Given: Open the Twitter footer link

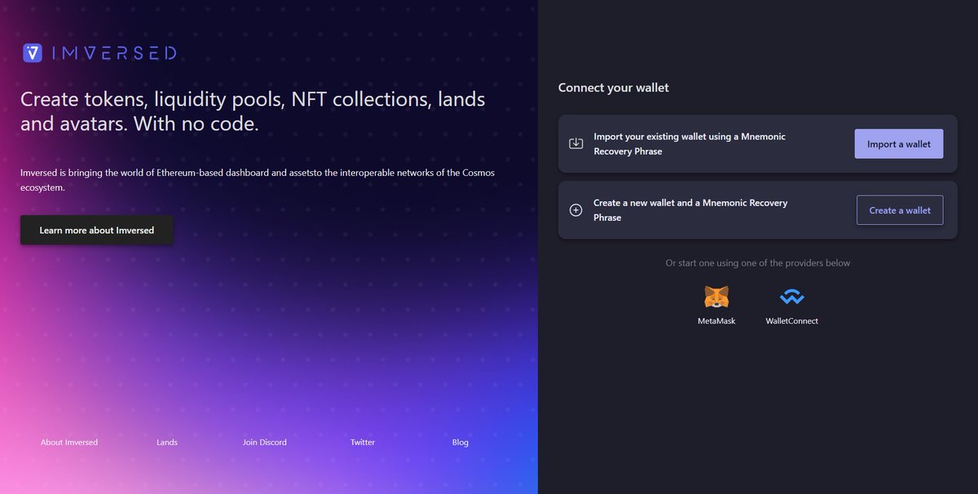Looking at the screenshot, I should [x=363, y=443].
